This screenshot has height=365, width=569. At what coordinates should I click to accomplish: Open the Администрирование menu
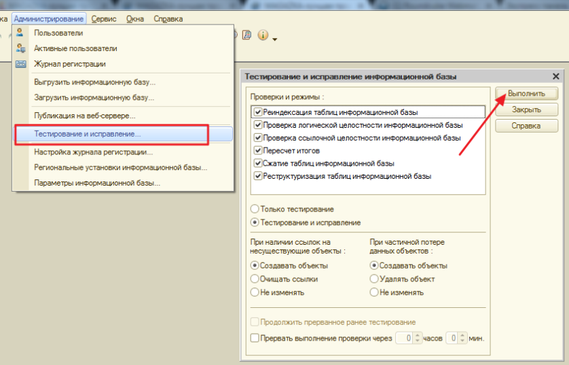point(49,18)
